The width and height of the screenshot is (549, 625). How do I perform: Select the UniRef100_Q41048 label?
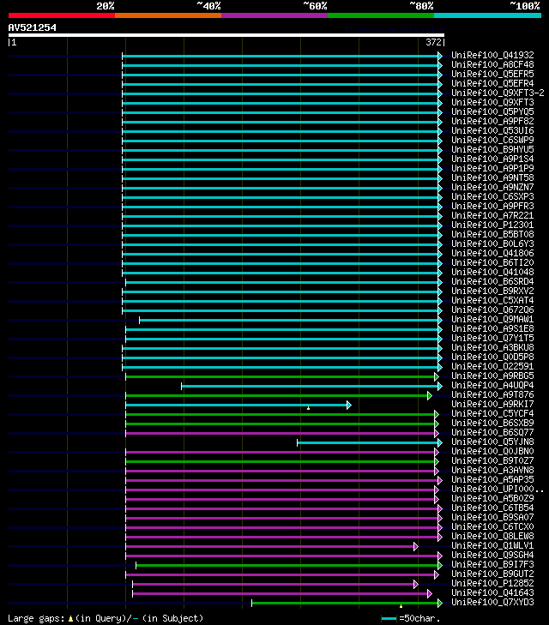click(492, 273)
